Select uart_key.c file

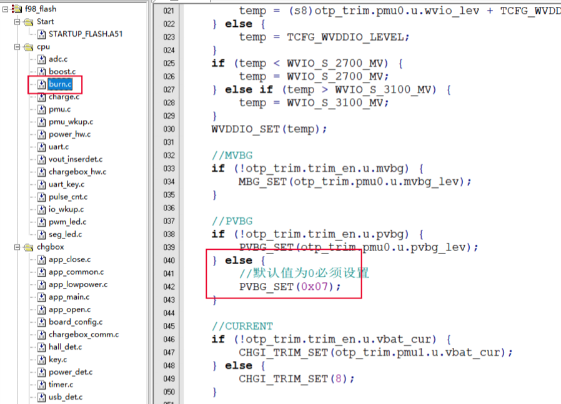[67, 184]
